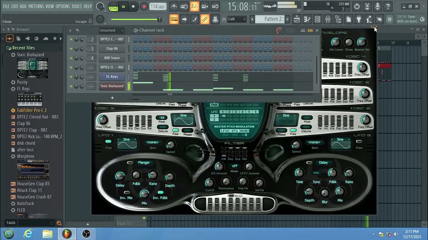Mute the Toxic Biohazard channel
Screen dimensions: 428x240
(x=71, y=86)
